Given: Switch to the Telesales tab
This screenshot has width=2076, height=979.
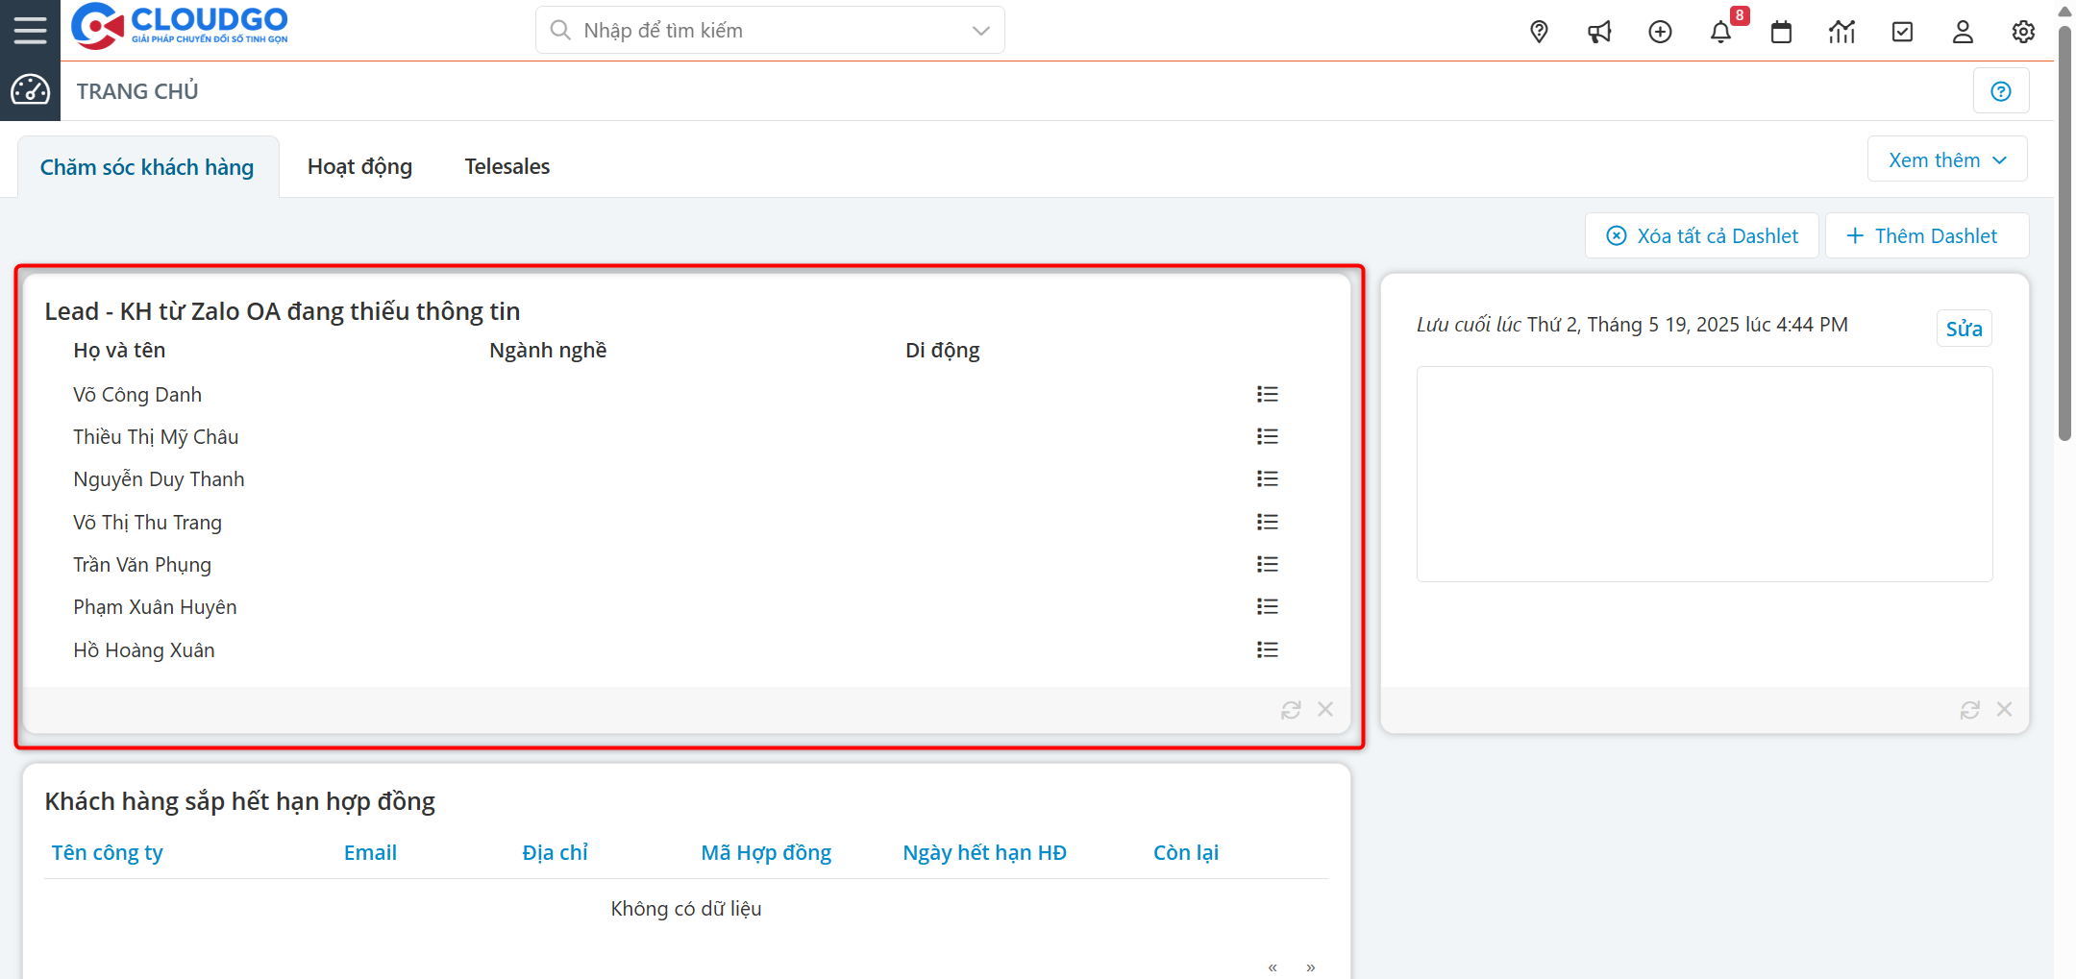Looking at the screenshot, I should tap(507, 167).
